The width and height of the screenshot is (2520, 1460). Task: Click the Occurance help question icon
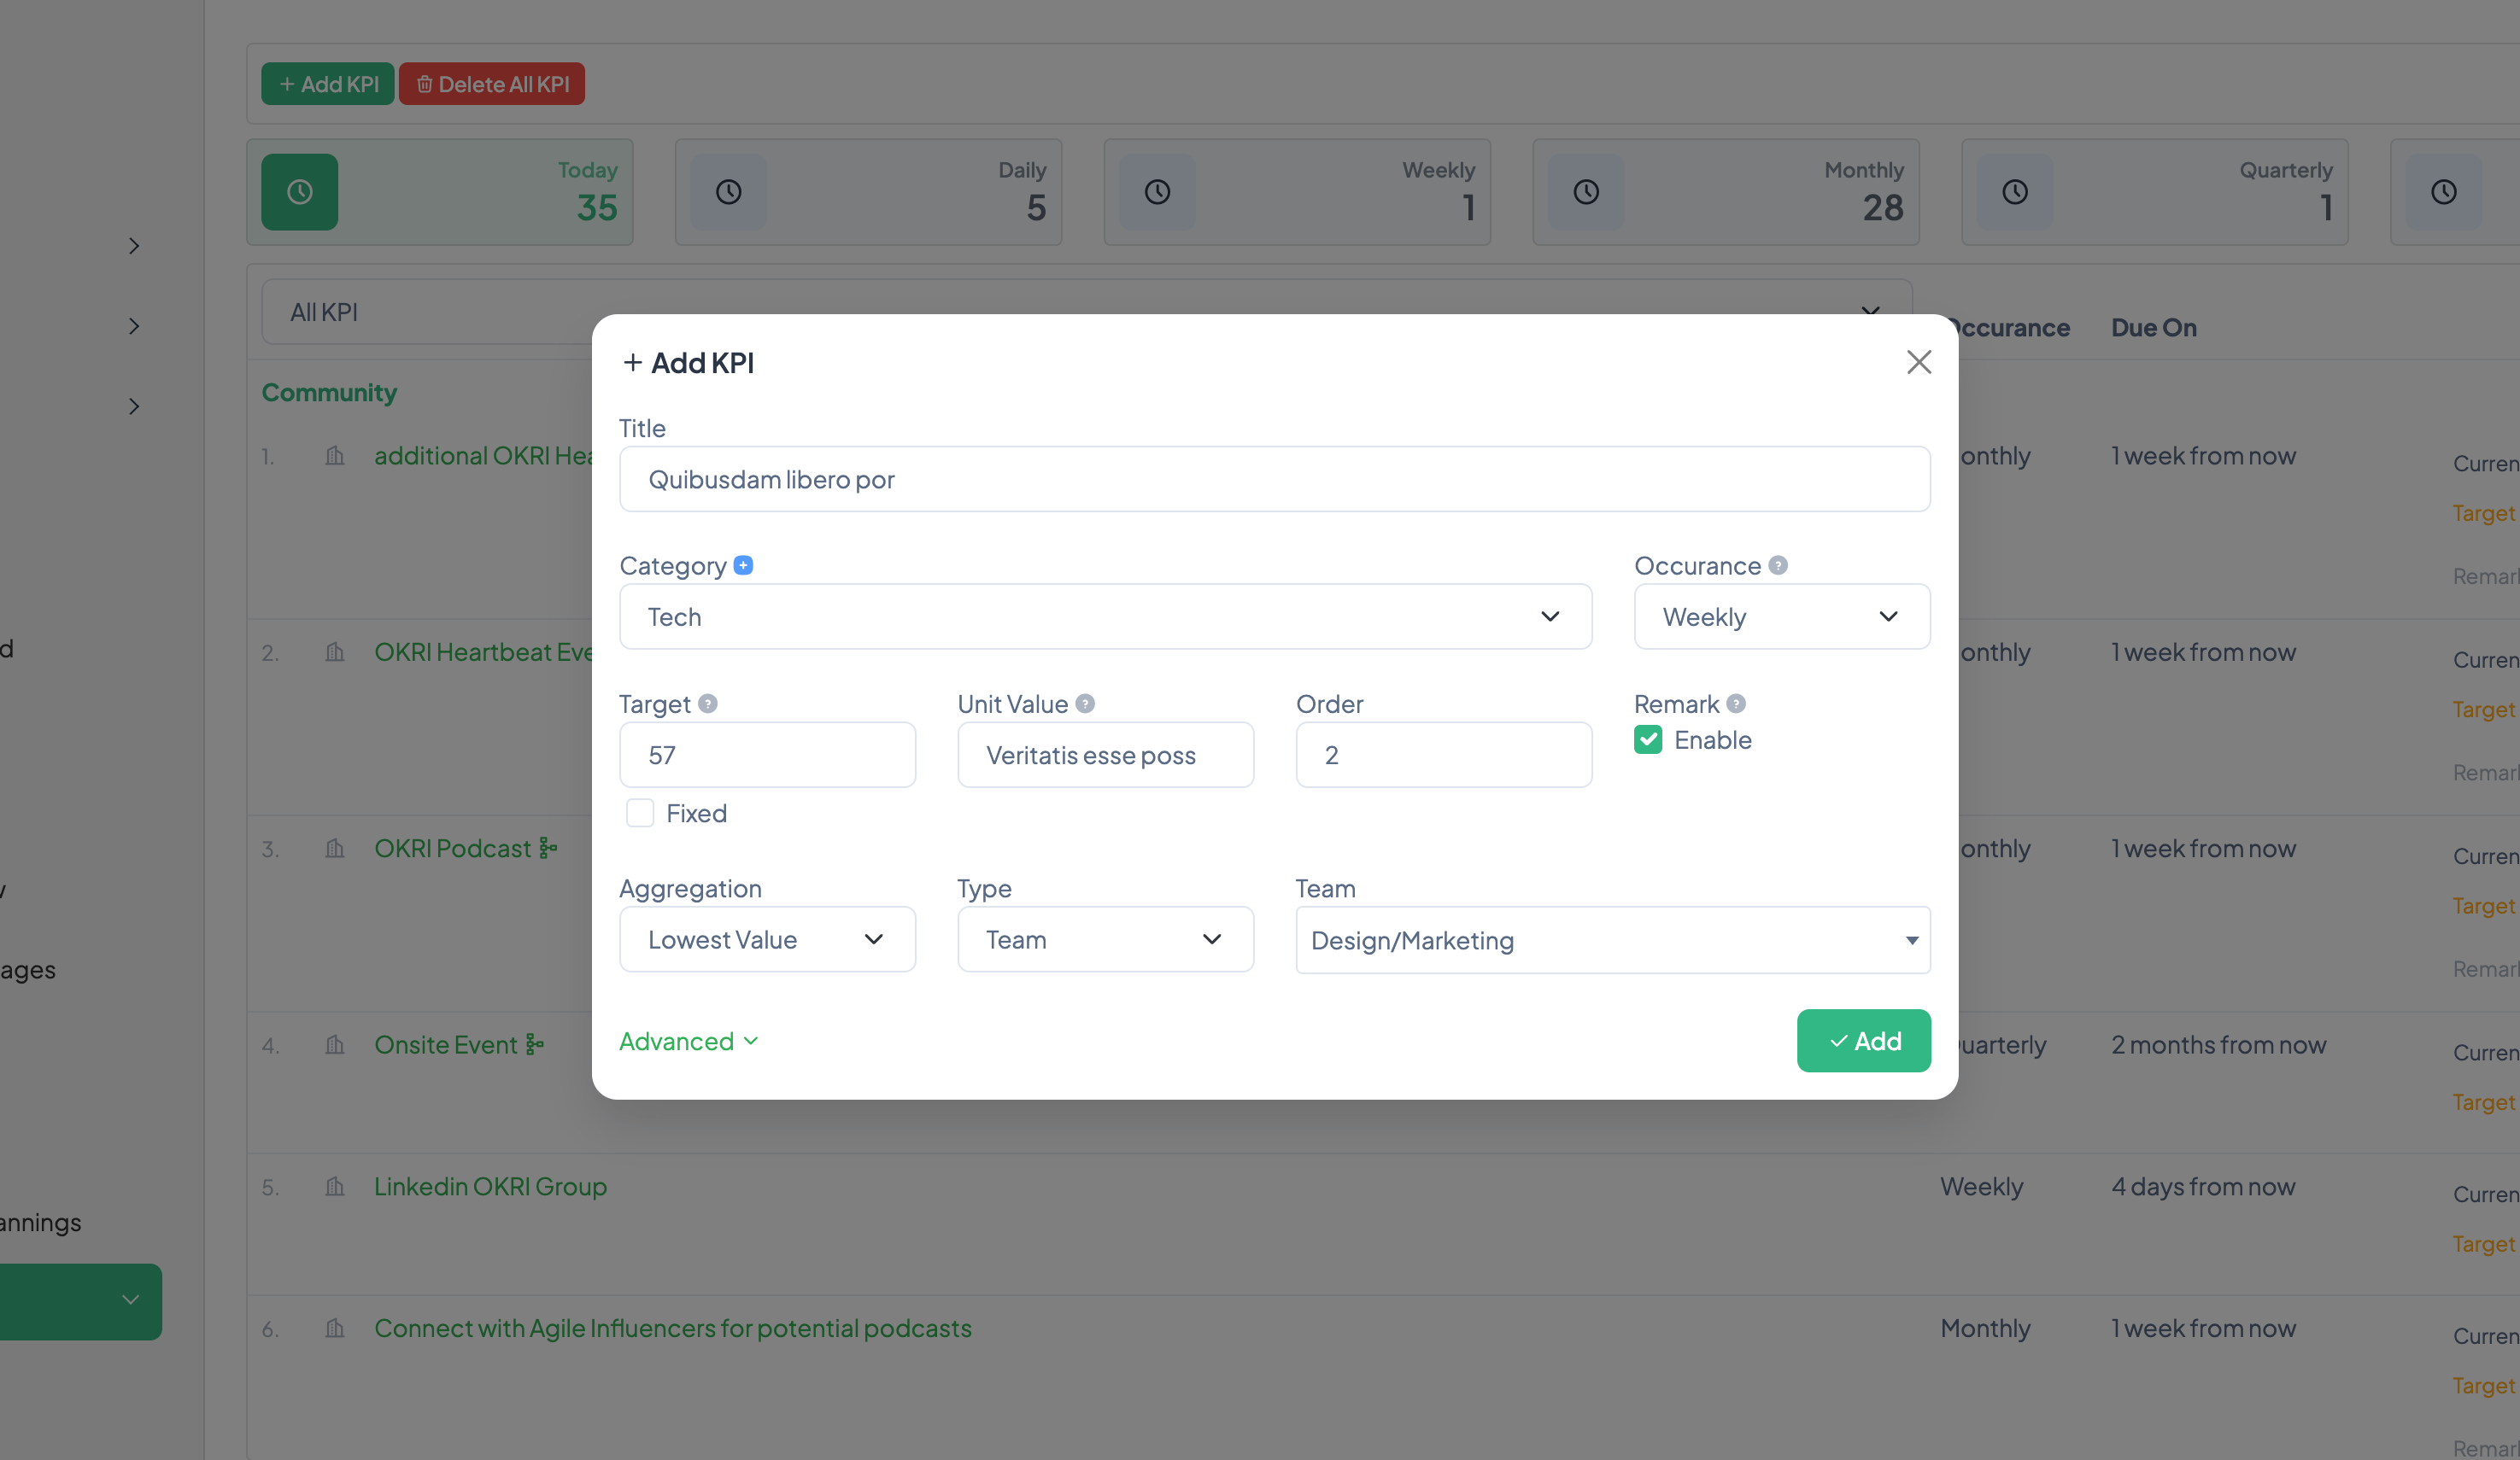1777,564
